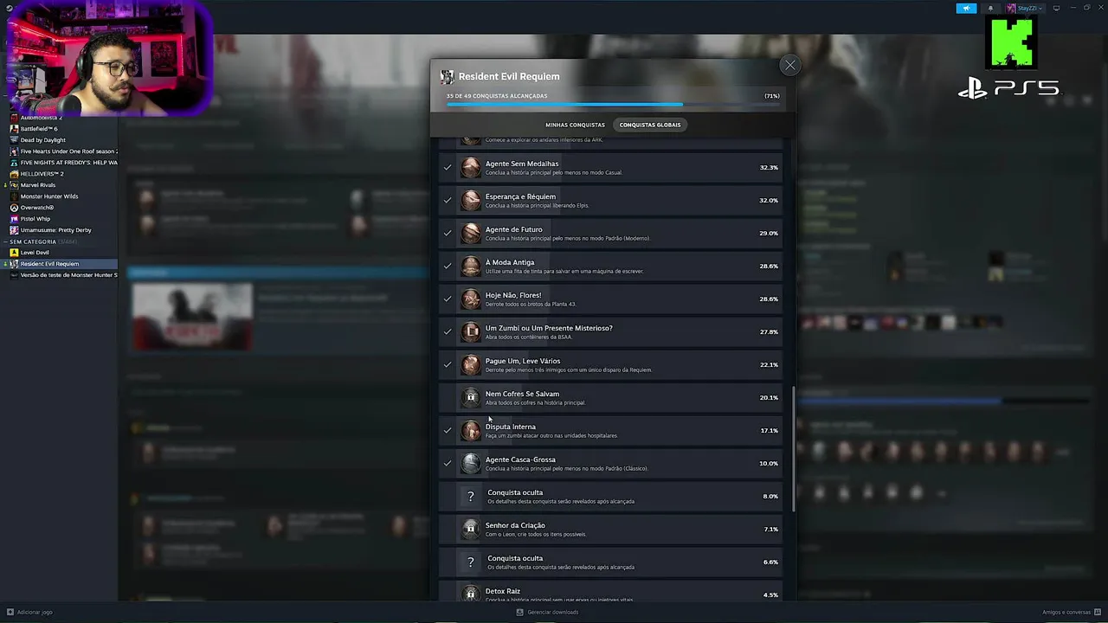Collapse the SEM CATEGORIA library section
1108x623 pixels.
point(5,241)
